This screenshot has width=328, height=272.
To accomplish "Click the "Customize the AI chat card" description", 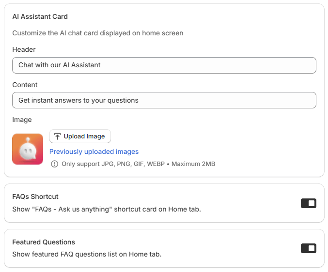I will (97, 33).
